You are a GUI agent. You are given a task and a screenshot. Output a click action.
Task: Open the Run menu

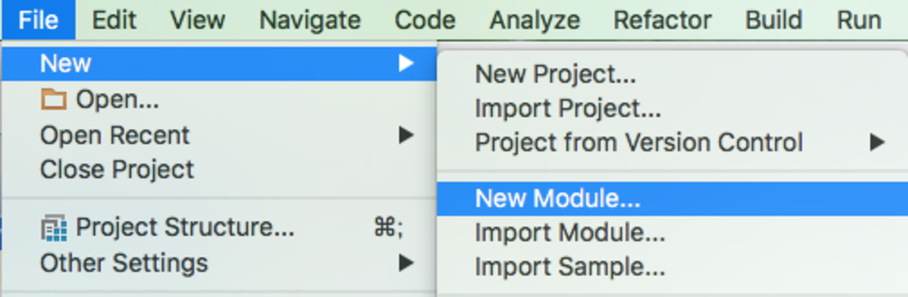858,20
